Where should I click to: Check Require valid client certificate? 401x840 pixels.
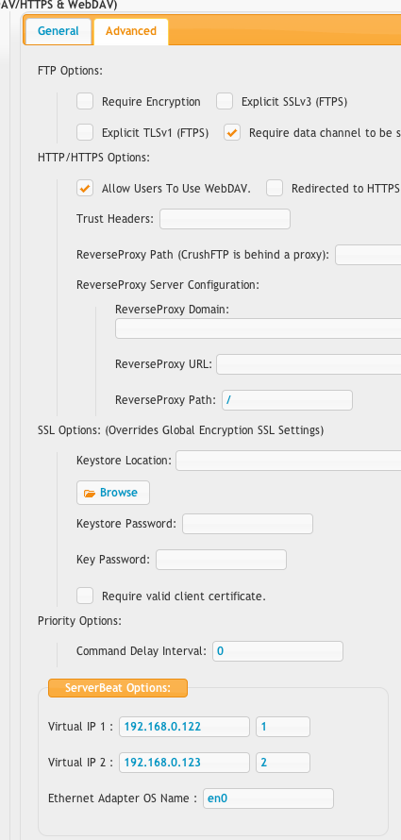(85, 596)
